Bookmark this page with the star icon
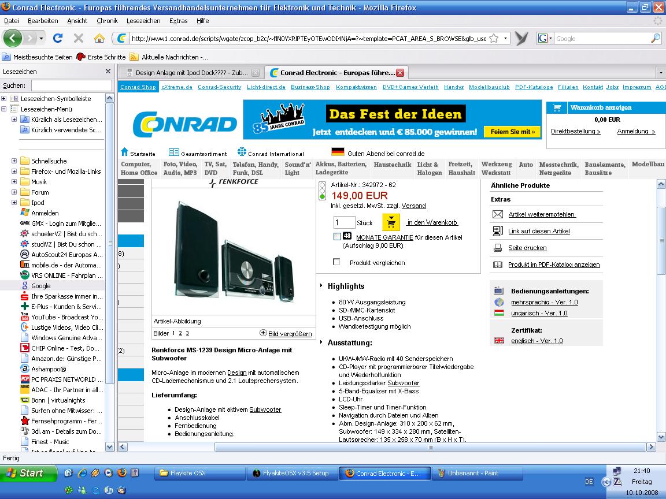This screenshot has height=499, width=666. 494,39
